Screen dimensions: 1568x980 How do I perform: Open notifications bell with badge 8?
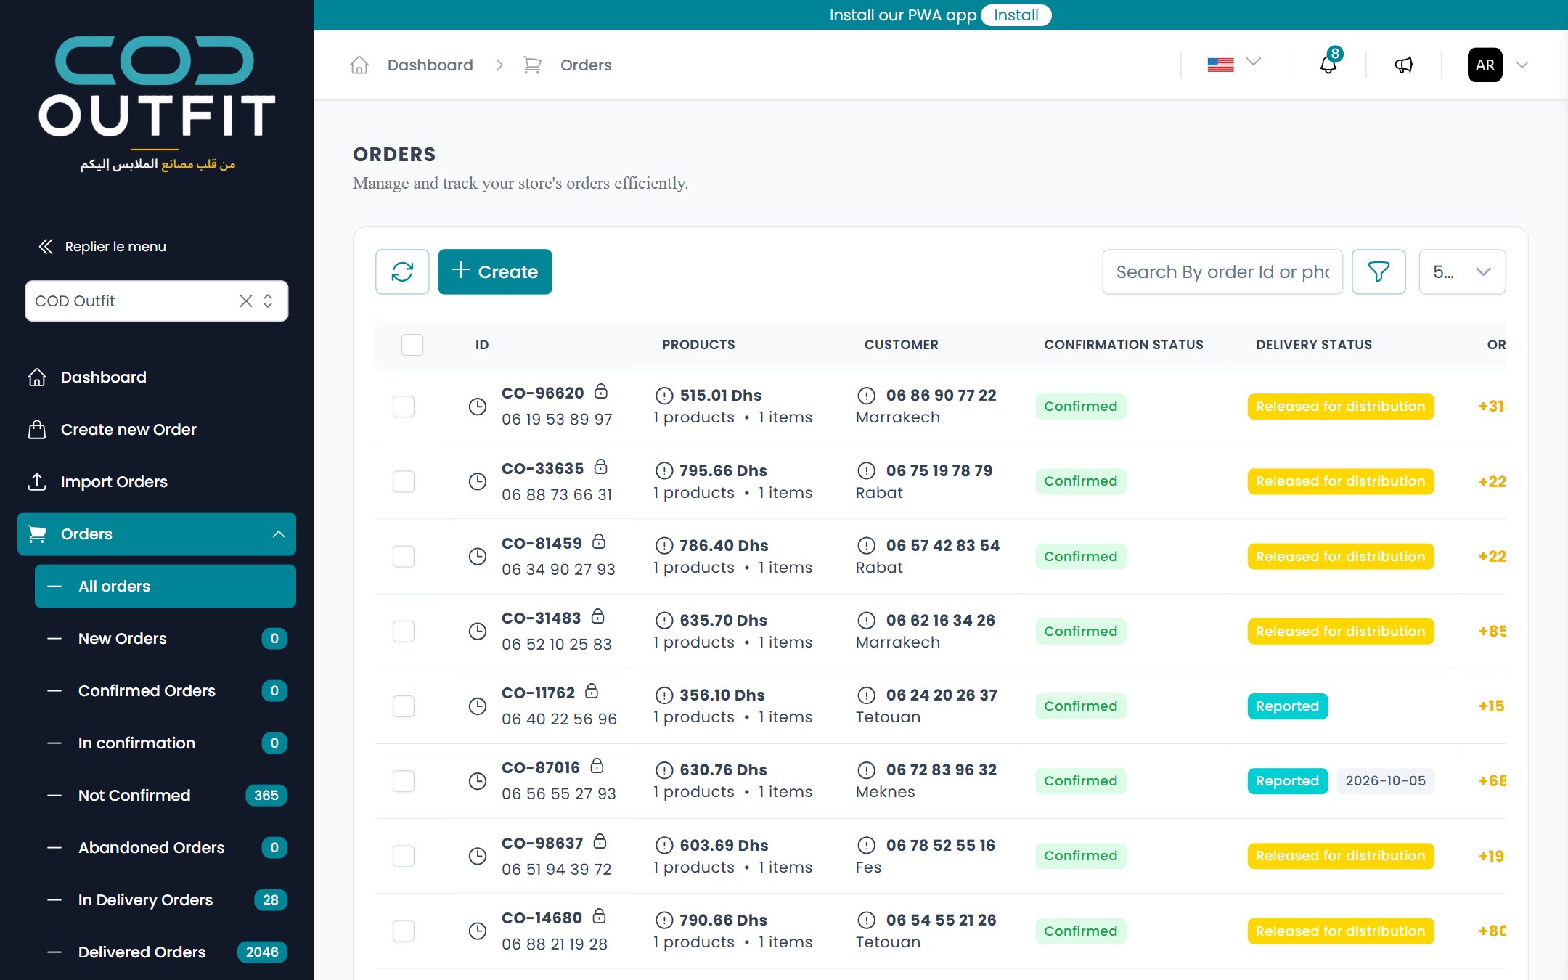coord(1328,65)
